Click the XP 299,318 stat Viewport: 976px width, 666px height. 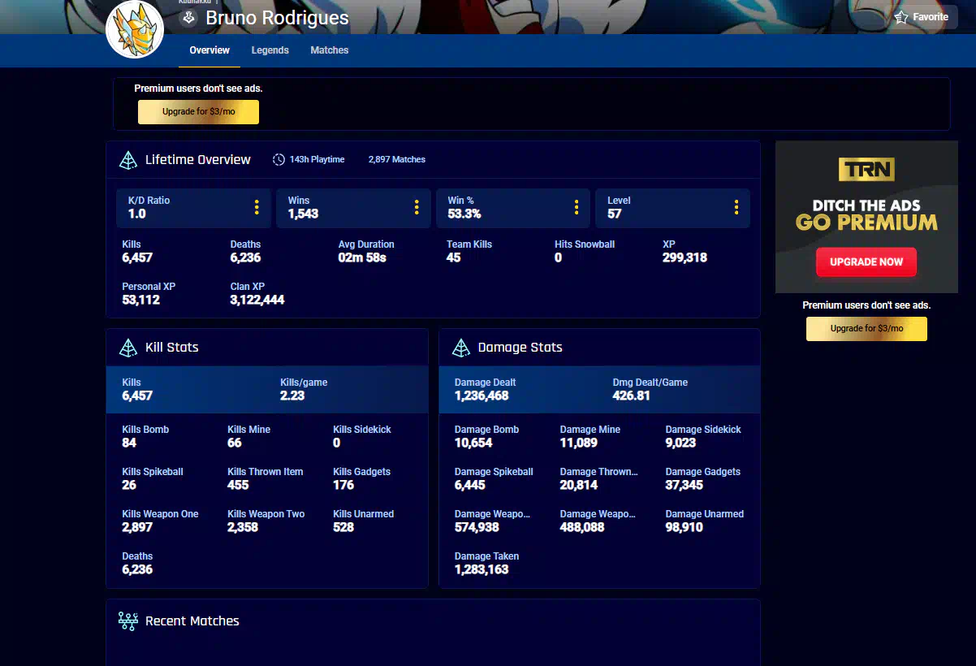pos(684,251)
